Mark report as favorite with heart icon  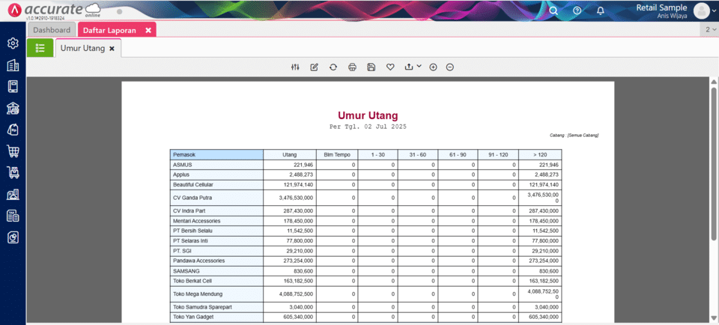[x=390, y=67]
